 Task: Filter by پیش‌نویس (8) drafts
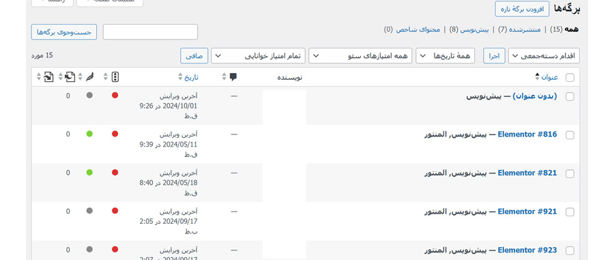coord(469,29)
